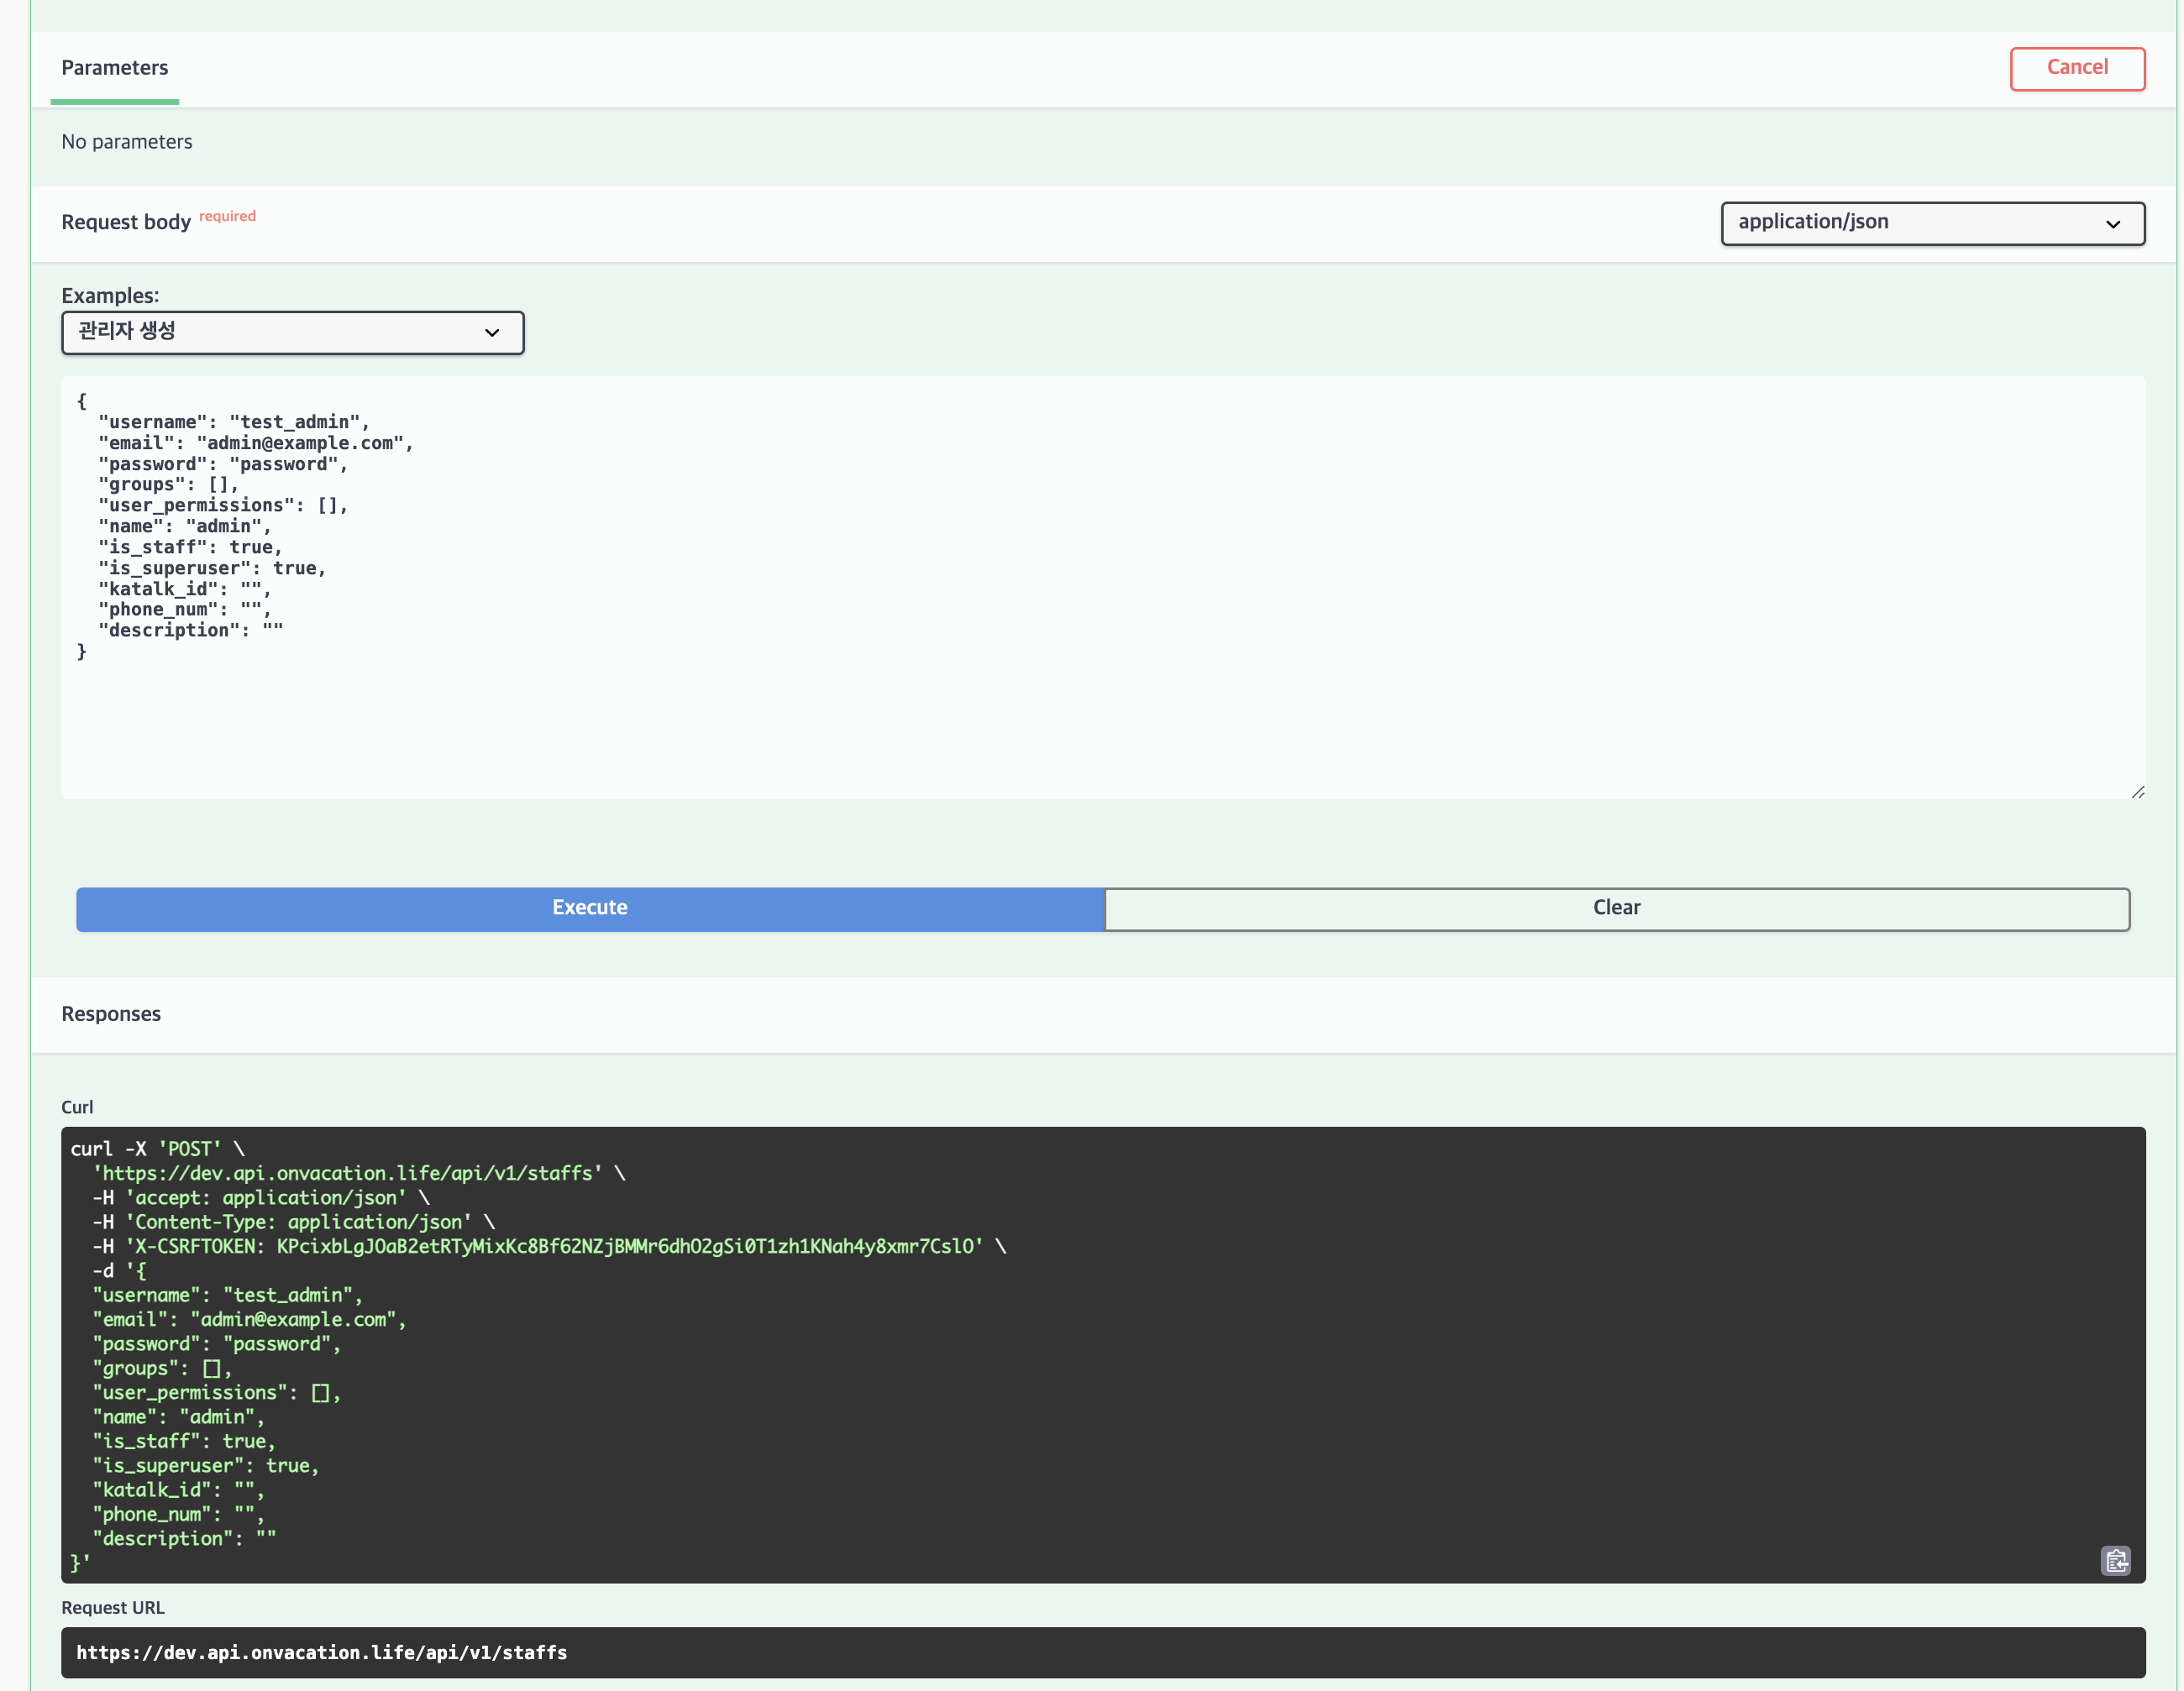2184x1691 pixels.
Task: Copy the curl command to clipboard
Action: coord(2115,1560)
